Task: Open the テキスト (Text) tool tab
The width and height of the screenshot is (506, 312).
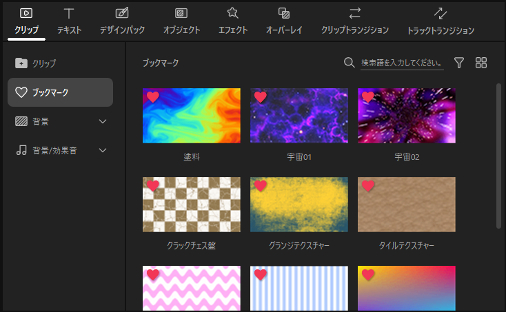Action: pos(68,21)
